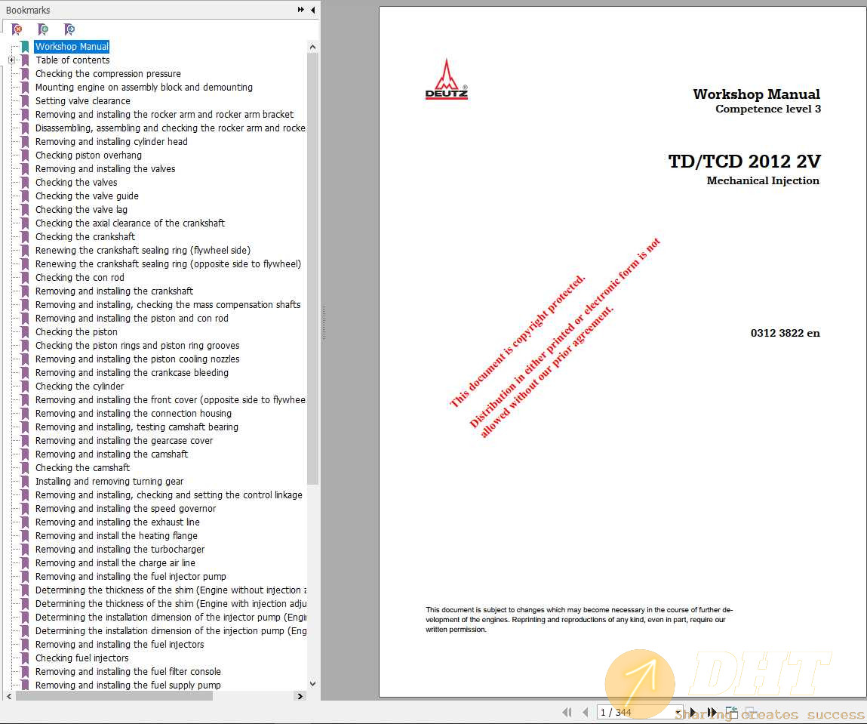867x724 pixels.
Task: Go to Removing and installing the valves
Action: point(106,168)
